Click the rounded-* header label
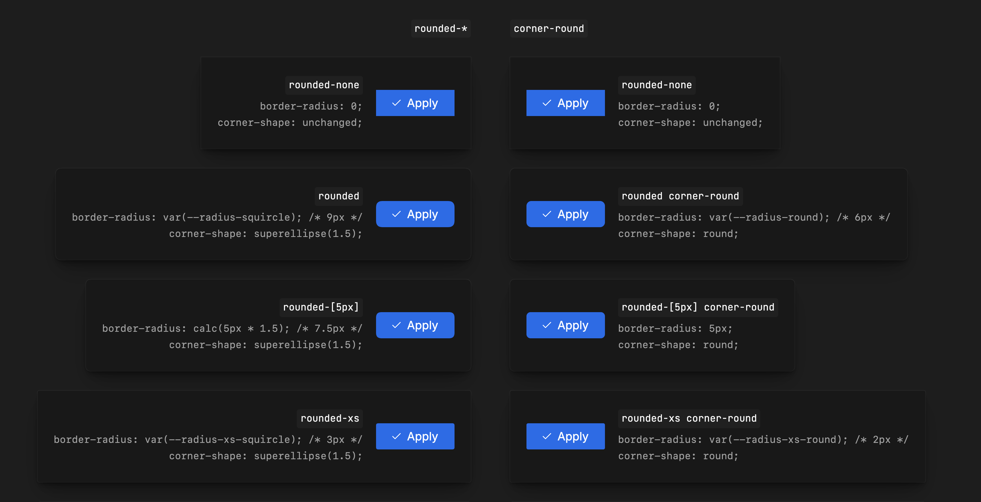This screenshot has height=502, width=981. coord(441,29)
